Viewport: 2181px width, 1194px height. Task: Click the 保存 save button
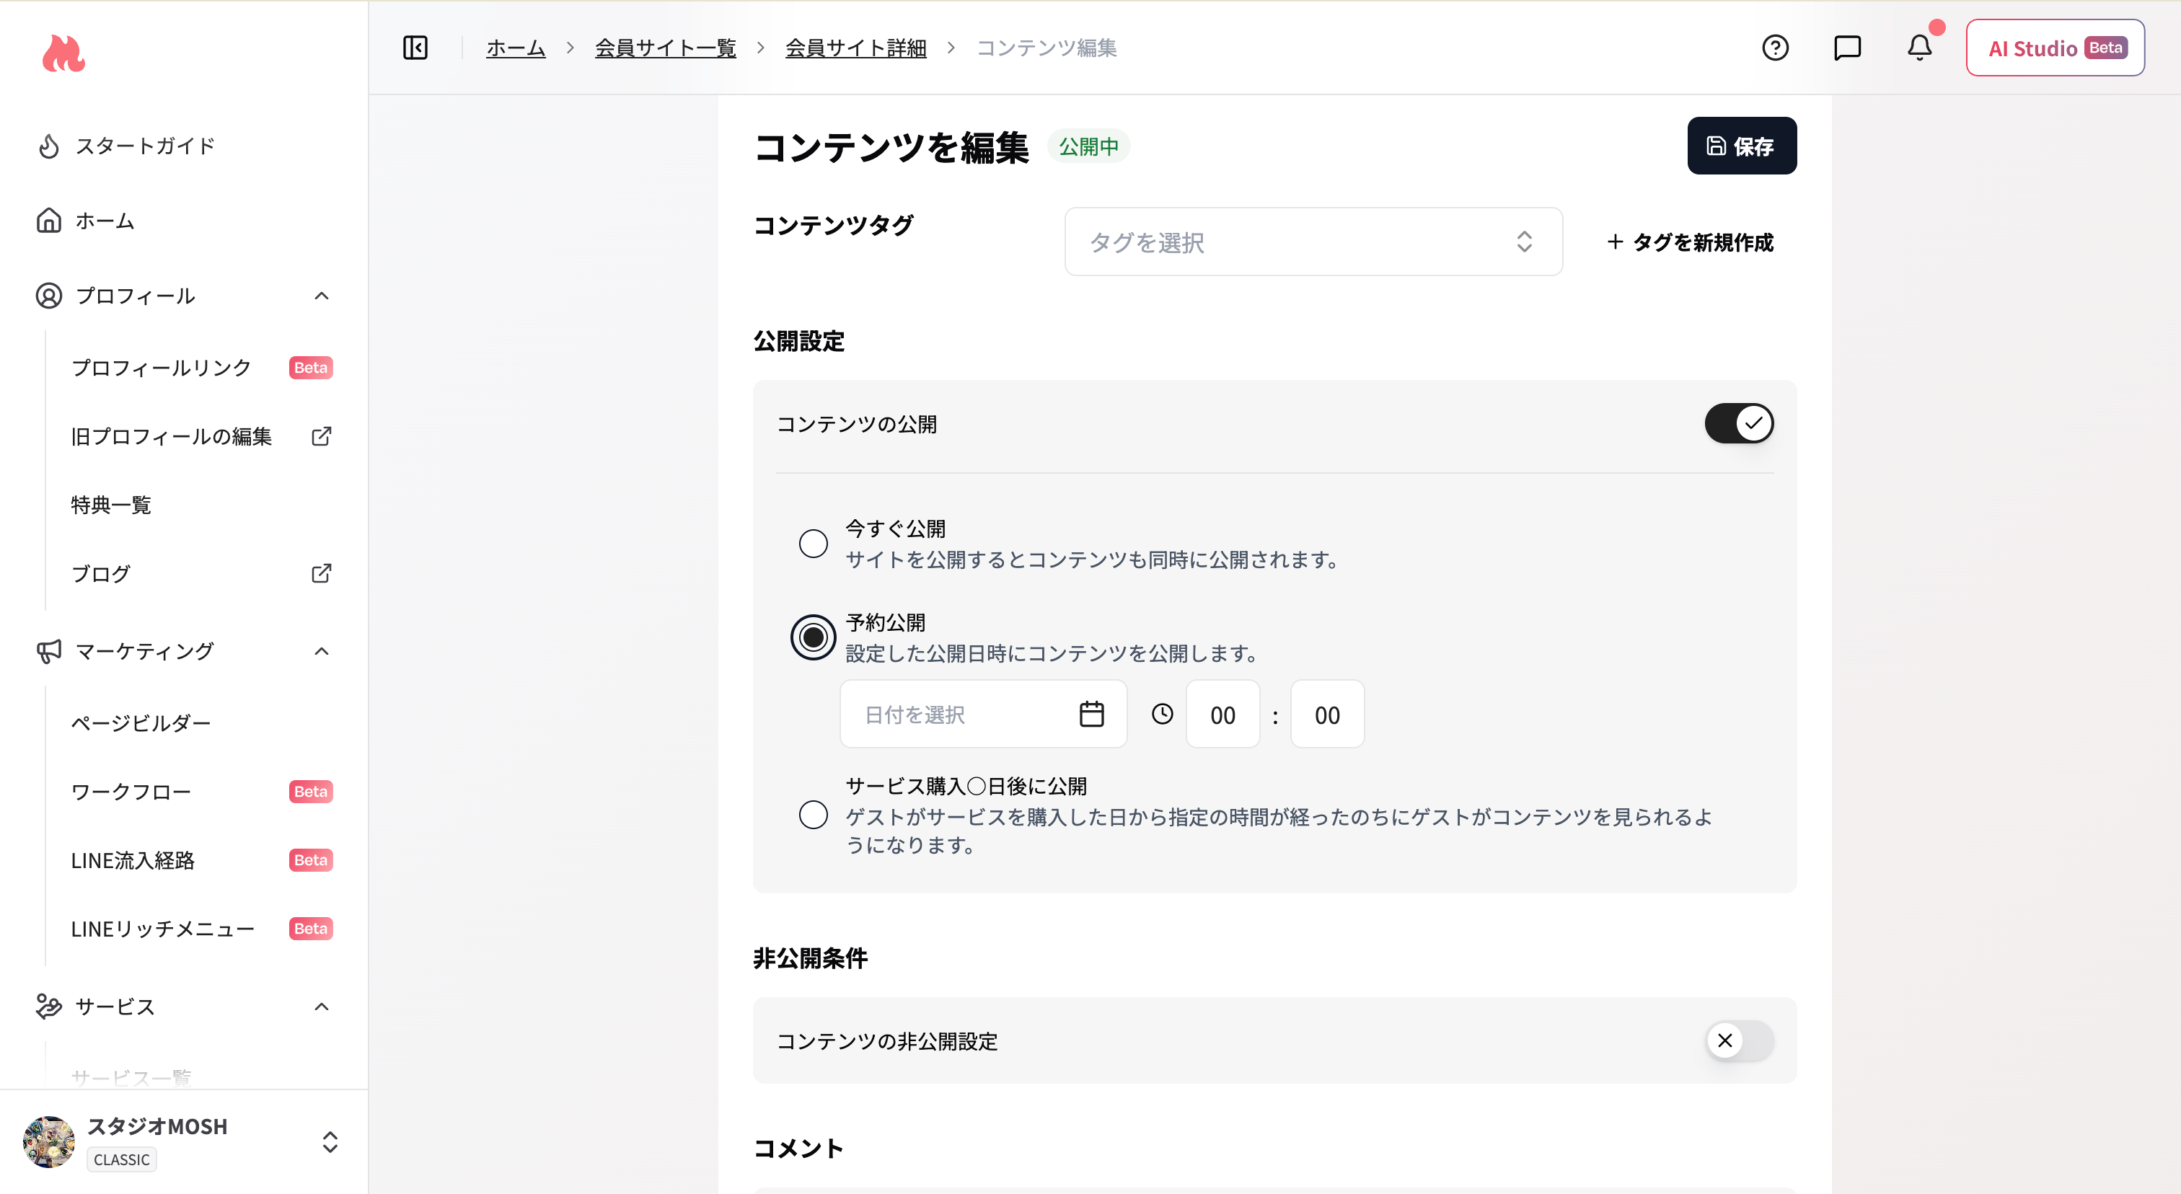point(1742,146)
